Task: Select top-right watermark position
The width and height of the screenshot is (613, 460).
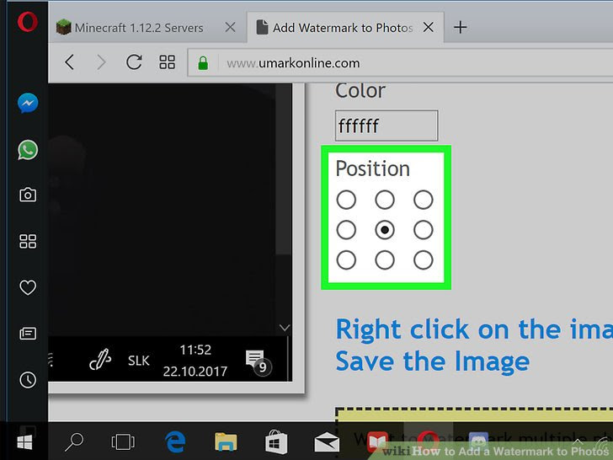Action: coord(424,200)
